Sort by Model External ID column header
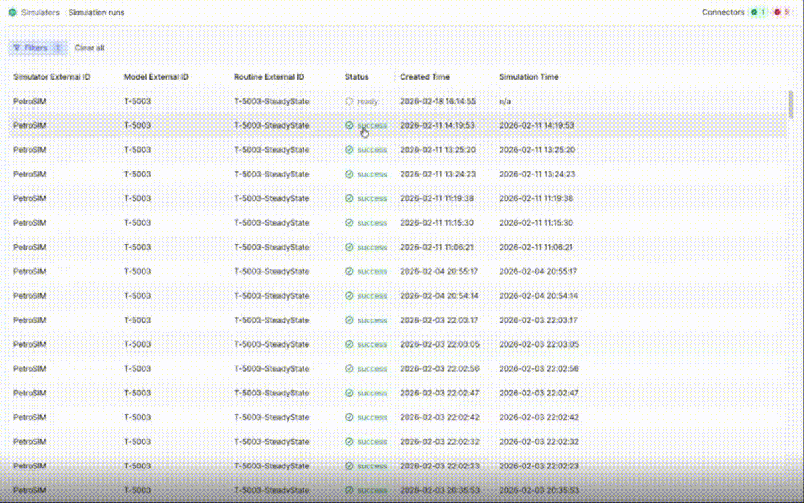Screen dimensions: 804x503 coord(156,77)
